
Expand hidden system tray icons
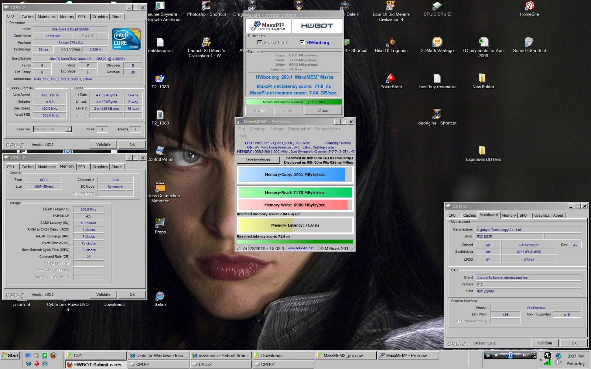tap(541, 360)
